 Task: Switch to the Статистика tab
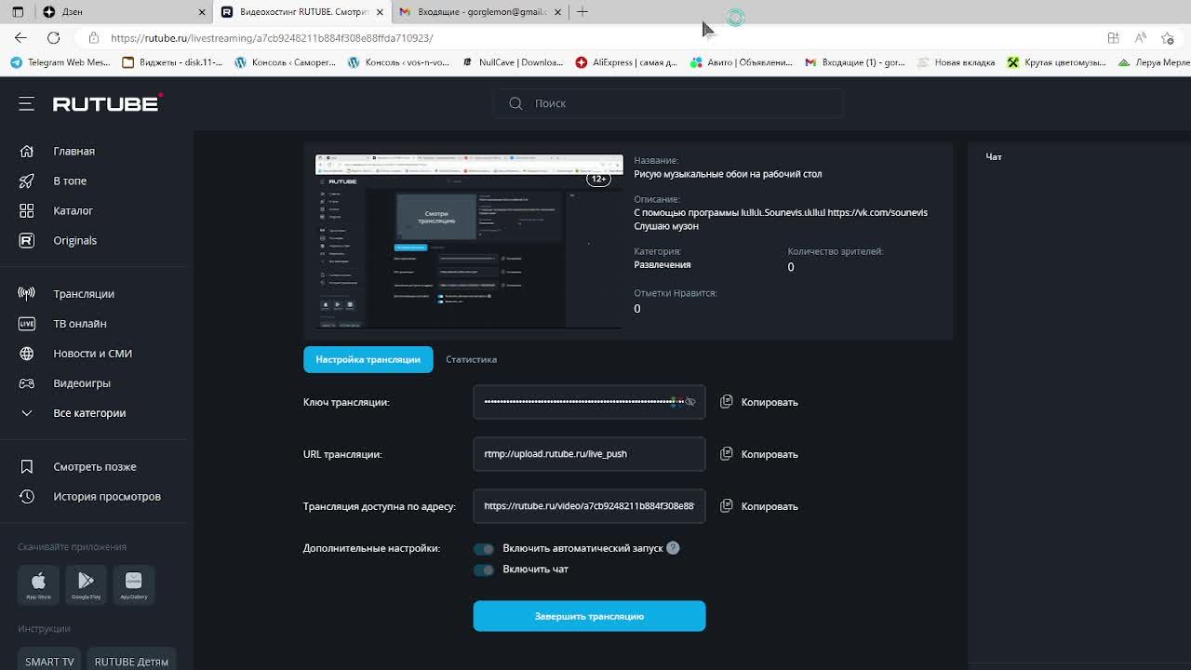tap(472, 359)
